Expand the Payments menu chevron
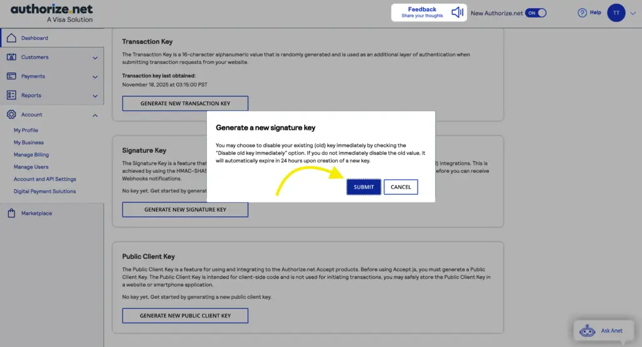The width and height of the screenshot is (642, 347). (x=95, y=77)
